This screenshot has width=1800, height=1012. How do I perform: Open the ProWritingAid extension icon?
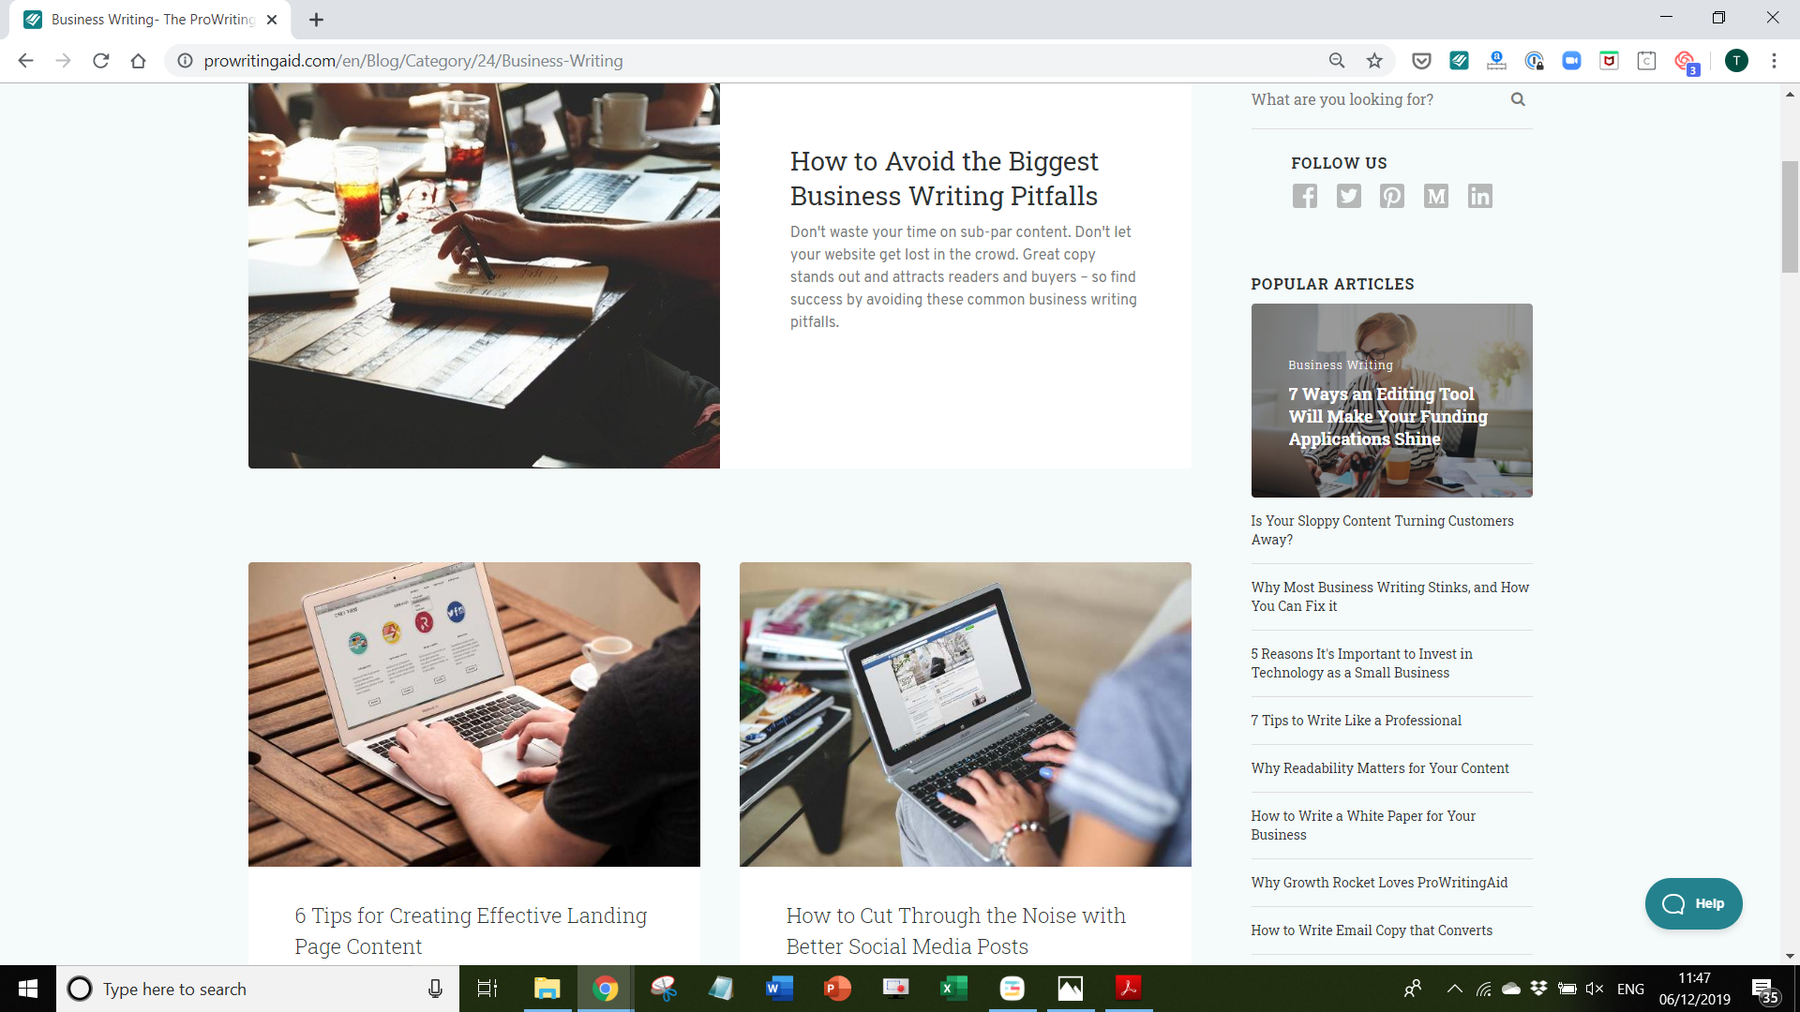1459,61
